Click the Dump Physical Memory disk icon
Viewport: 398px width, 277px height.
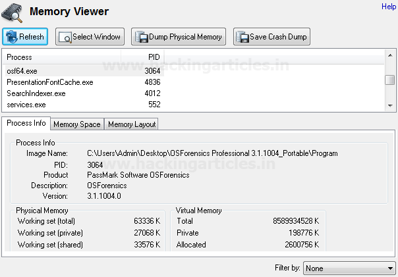click(x=142, y=37)
